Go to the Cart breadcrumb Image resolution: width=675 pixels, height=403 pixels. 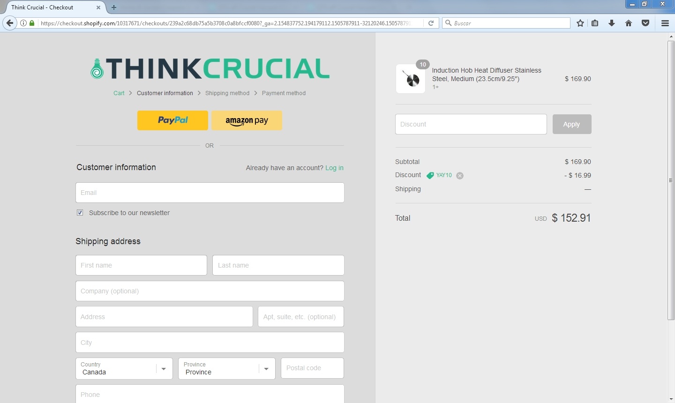(x=119, y=93)
